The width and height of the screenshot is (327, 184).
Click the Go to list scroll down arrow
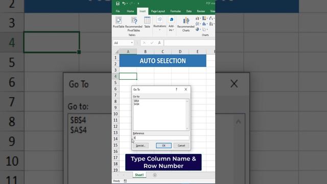(x=187, y=129)
